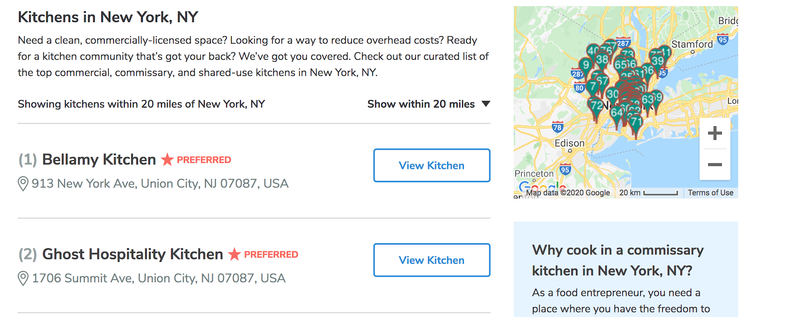The image size is (796, 317).
Task: Select map pin number 9
Action: coord(586,65)
